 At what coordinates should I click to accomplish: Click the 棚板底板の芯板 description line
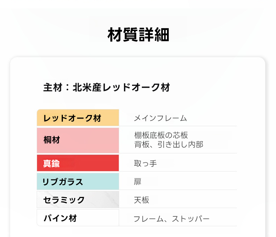click(x=161, y=135)
